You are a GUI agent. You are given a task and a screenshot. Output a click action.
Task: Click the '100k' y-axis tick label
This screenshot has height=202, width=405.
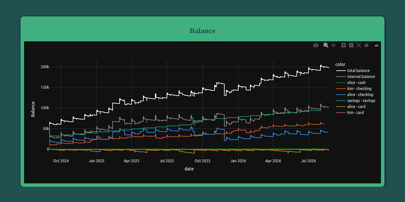click(45, 108)
